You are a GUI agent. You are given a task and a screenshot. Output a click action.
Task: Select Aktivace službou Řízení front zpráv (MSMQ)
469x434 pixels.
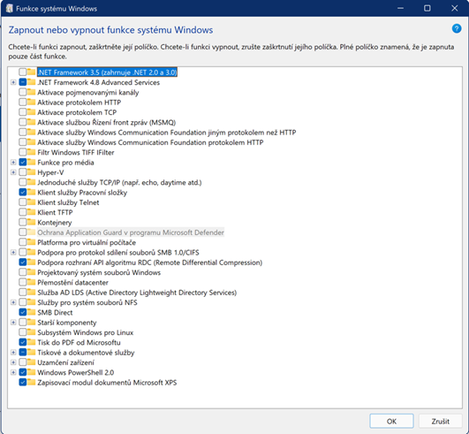pyautogui.click(x=107, y=122)
